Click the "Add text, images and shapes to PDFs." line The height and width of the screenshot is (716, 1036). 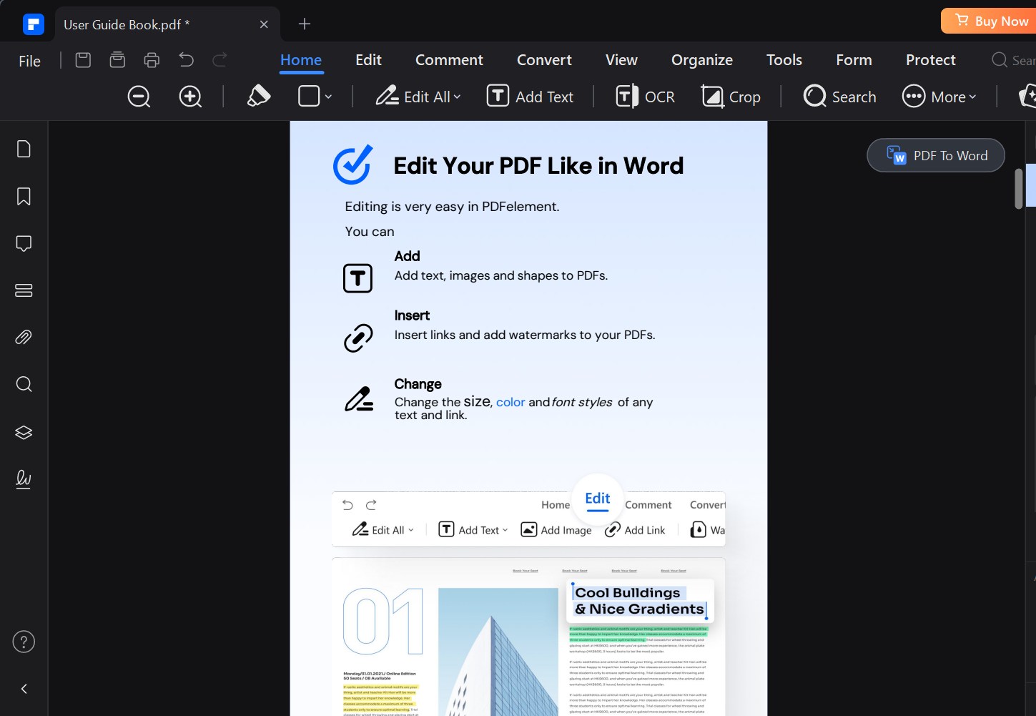pos(501,275)
